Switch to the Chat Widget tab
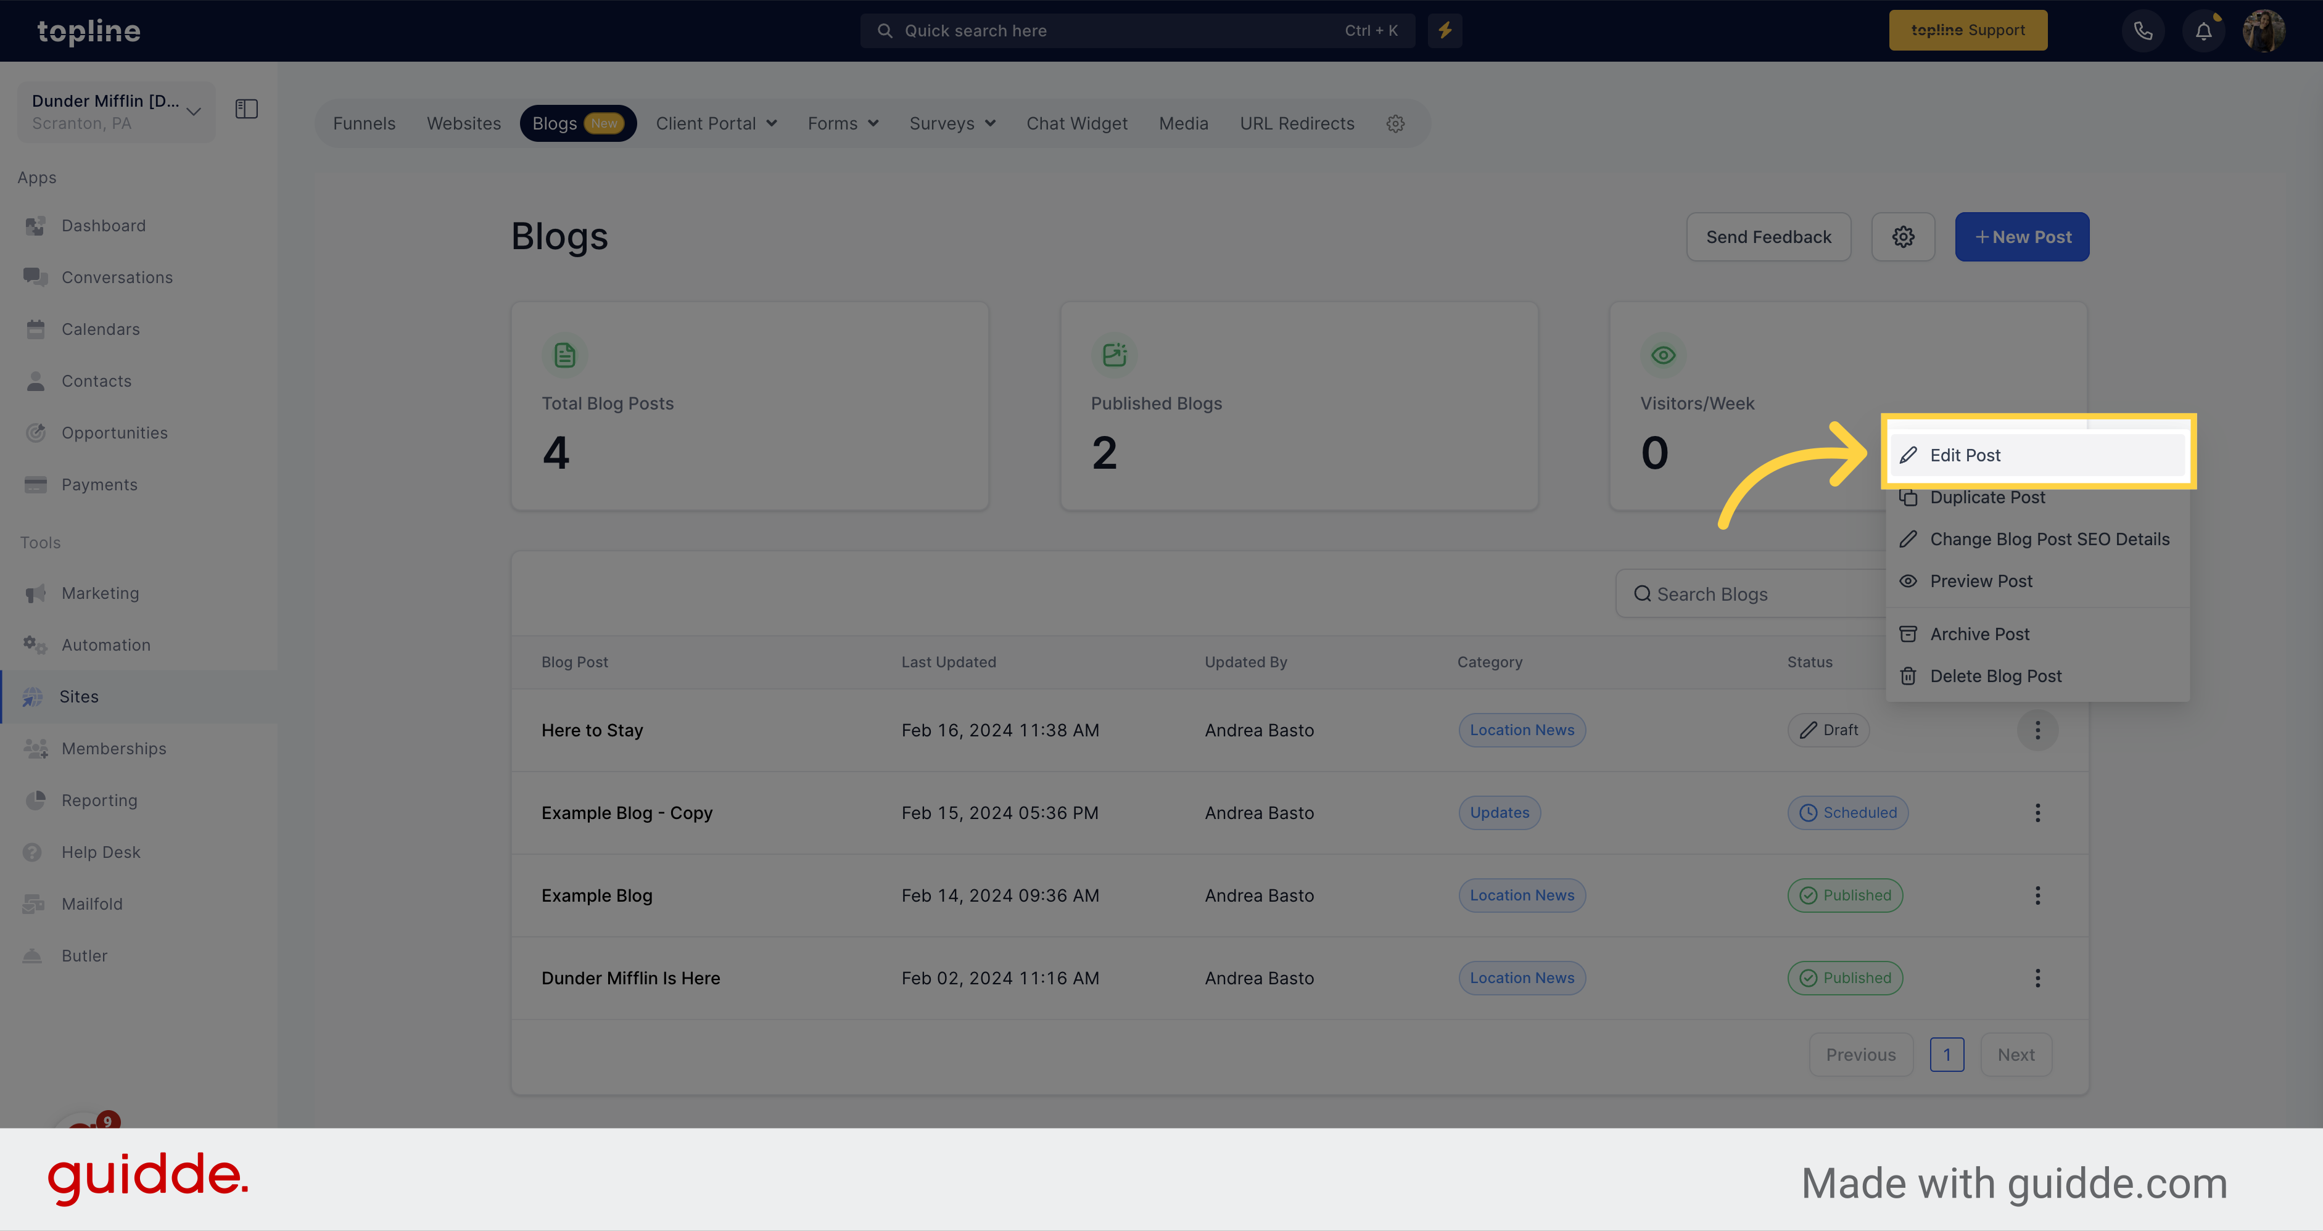Screen dimensions: 2323x1231 click(1077, 123)
